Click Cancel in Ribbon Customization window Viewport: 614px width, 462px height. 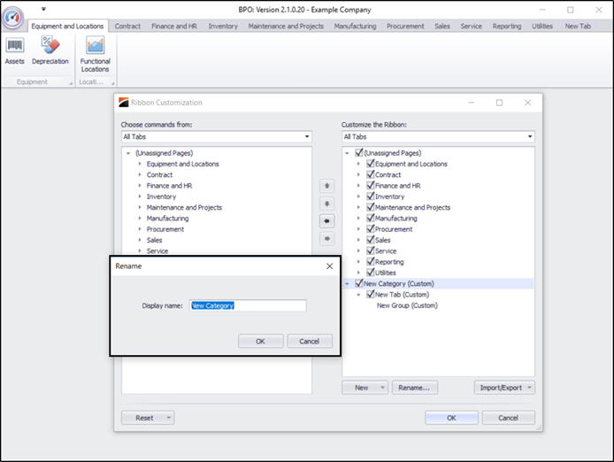click(x=508, y=418)
